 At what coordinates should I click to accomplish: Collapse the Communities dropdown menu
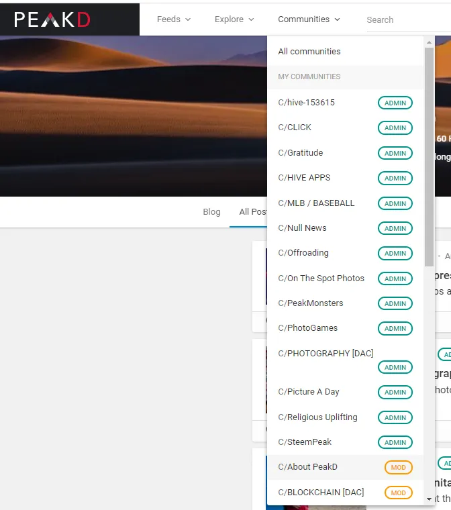click(x=309, y=19)
